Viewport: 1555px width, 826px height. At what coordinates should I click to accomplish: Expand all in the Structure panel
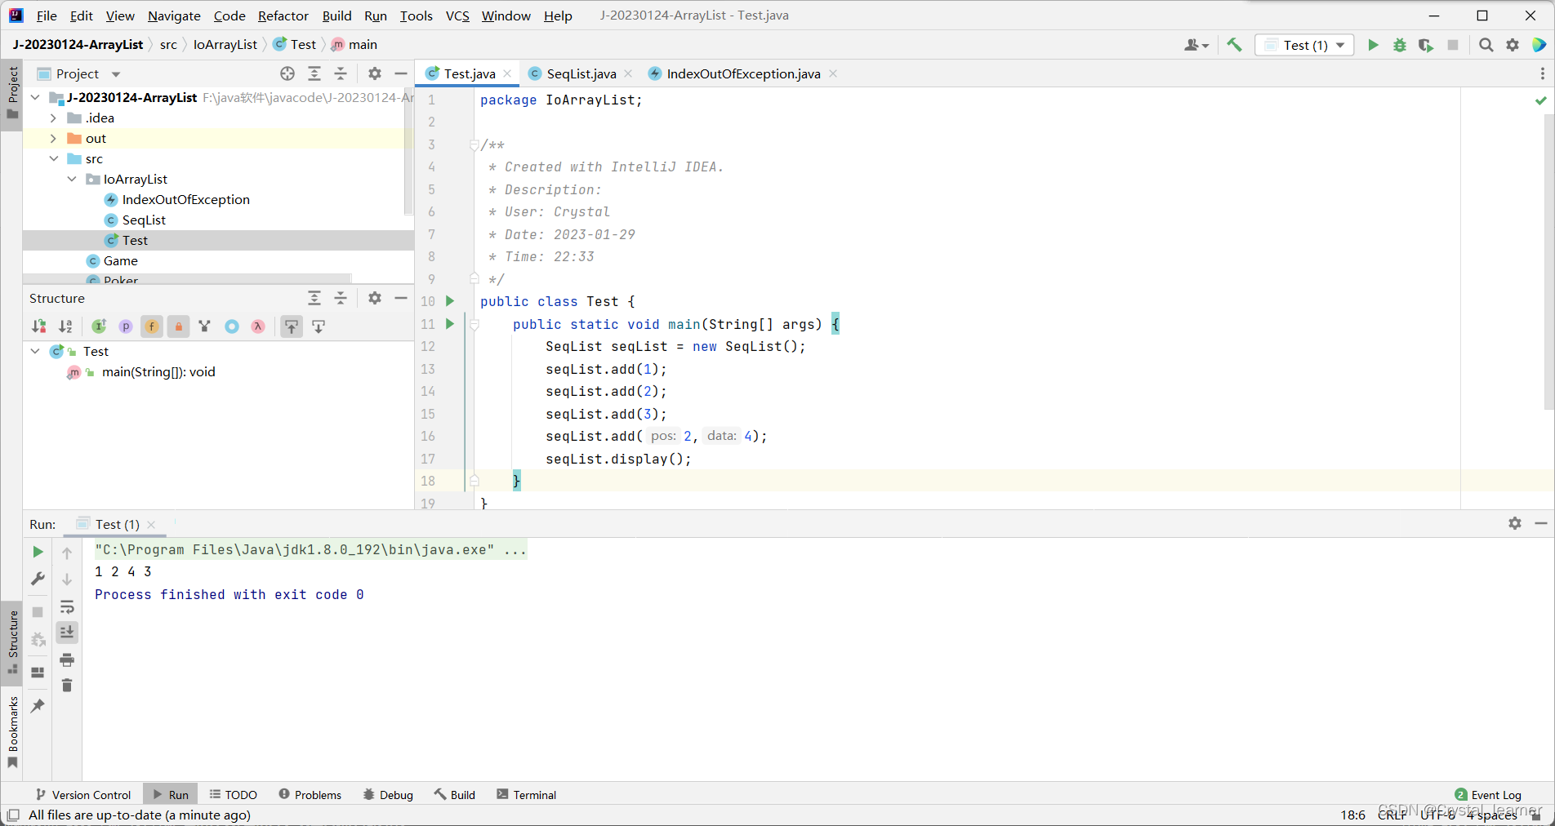coord(314,298)
